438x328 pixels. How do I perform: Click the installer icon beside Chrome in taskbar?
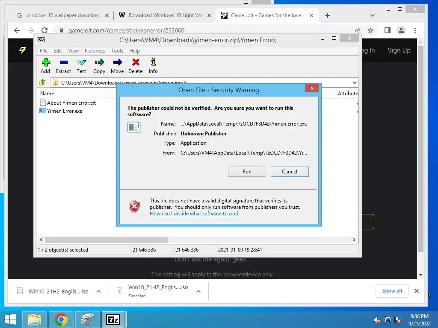tap(87, 319)
